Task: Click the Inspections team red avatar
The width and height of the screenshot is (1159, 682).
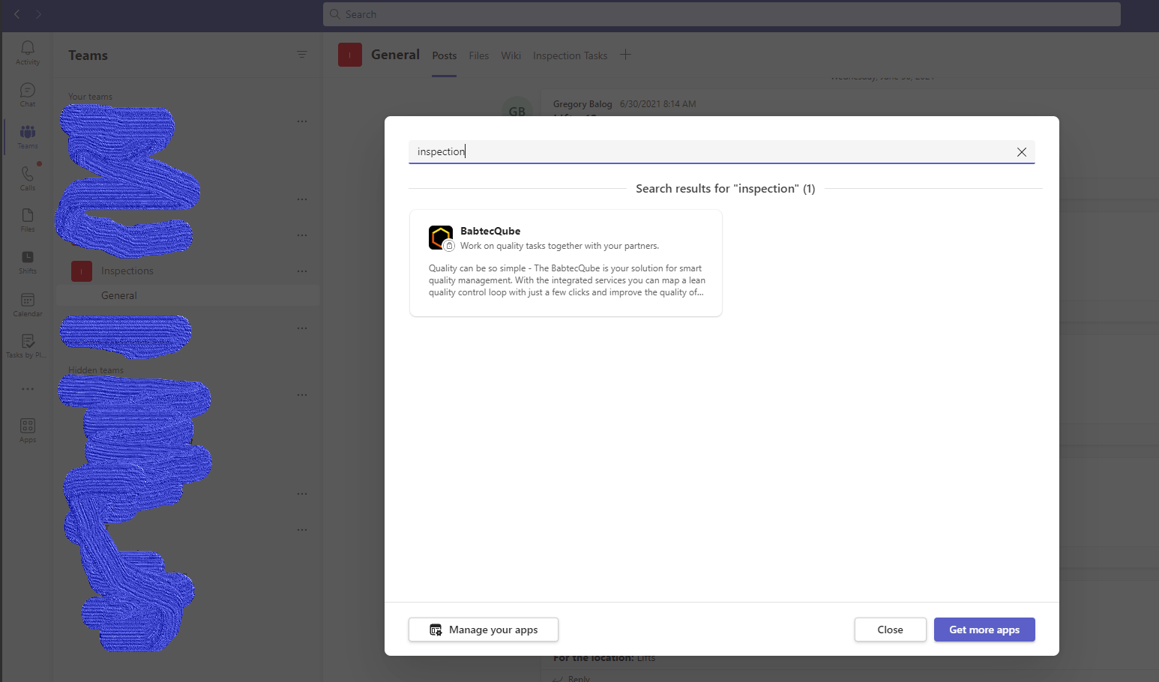Action: coord(82,271)
